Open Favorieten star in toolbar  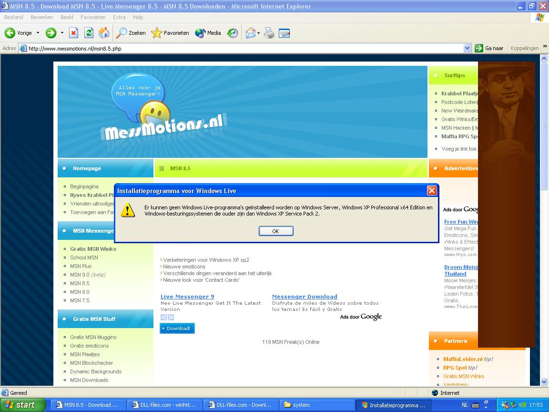pos(170,33)
